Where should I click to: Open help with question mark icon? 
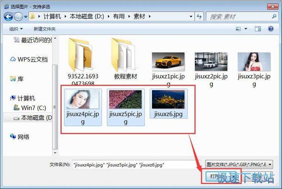[x=271, y=29]
